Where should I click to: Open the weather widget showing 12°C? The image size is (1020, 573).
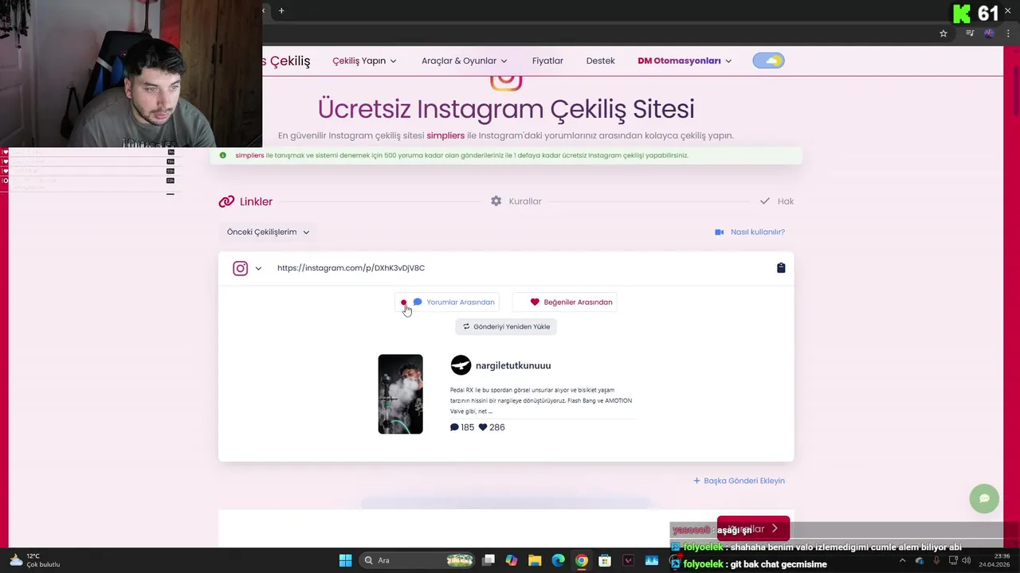(x=33, y=560)
